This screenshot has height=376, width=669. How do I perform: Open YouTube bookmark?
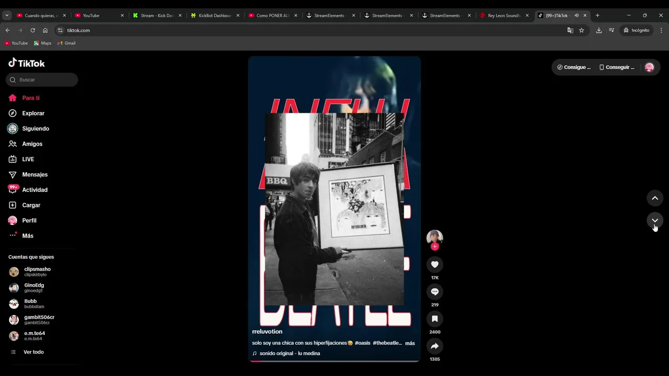[x=16, y=43]
